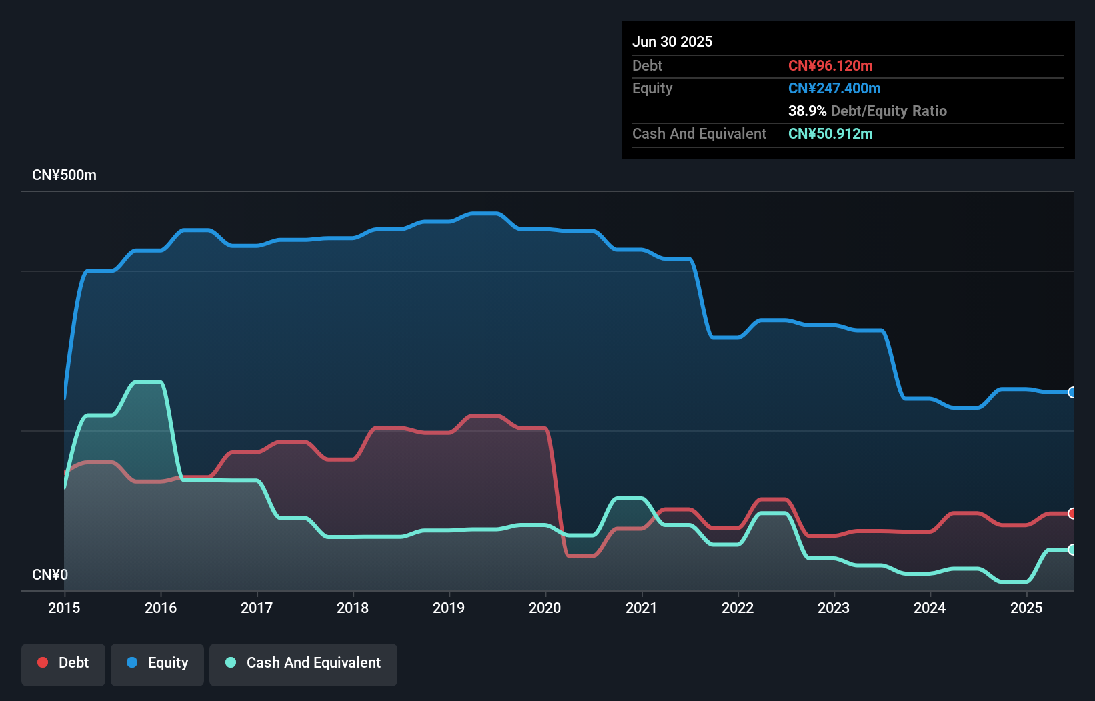Click the Debt line endpoint marker

pos(1071,513)
